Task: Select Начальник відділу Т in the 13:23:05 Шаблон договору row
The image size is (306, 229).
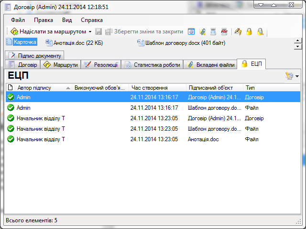Action: (x=41, y=129)
